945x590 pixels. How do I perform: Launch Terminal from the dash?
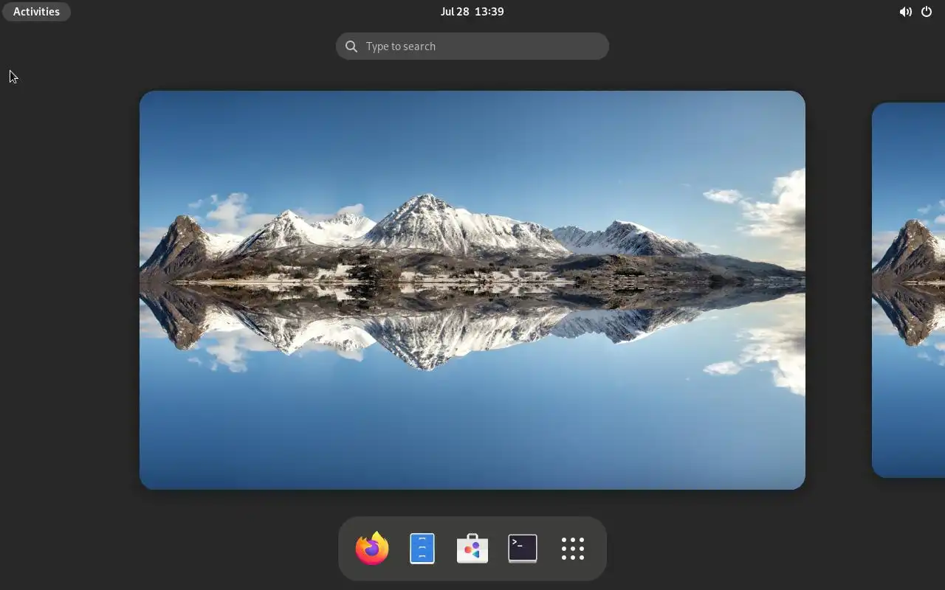point(523,549)
